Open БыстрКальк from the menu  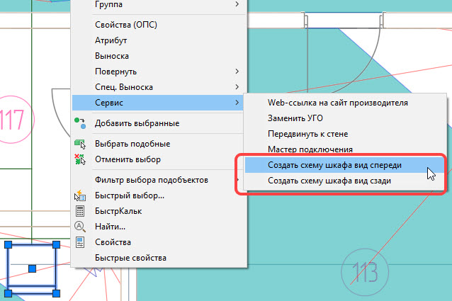[158, 211]
